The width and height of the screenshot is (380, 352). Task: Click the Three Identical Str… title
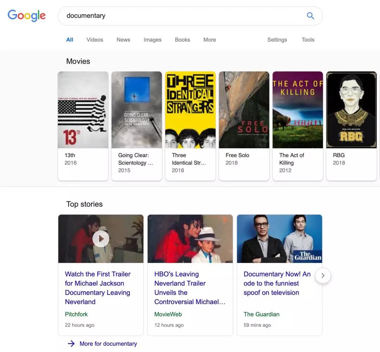pyautogui.click(x=189, y=159)
